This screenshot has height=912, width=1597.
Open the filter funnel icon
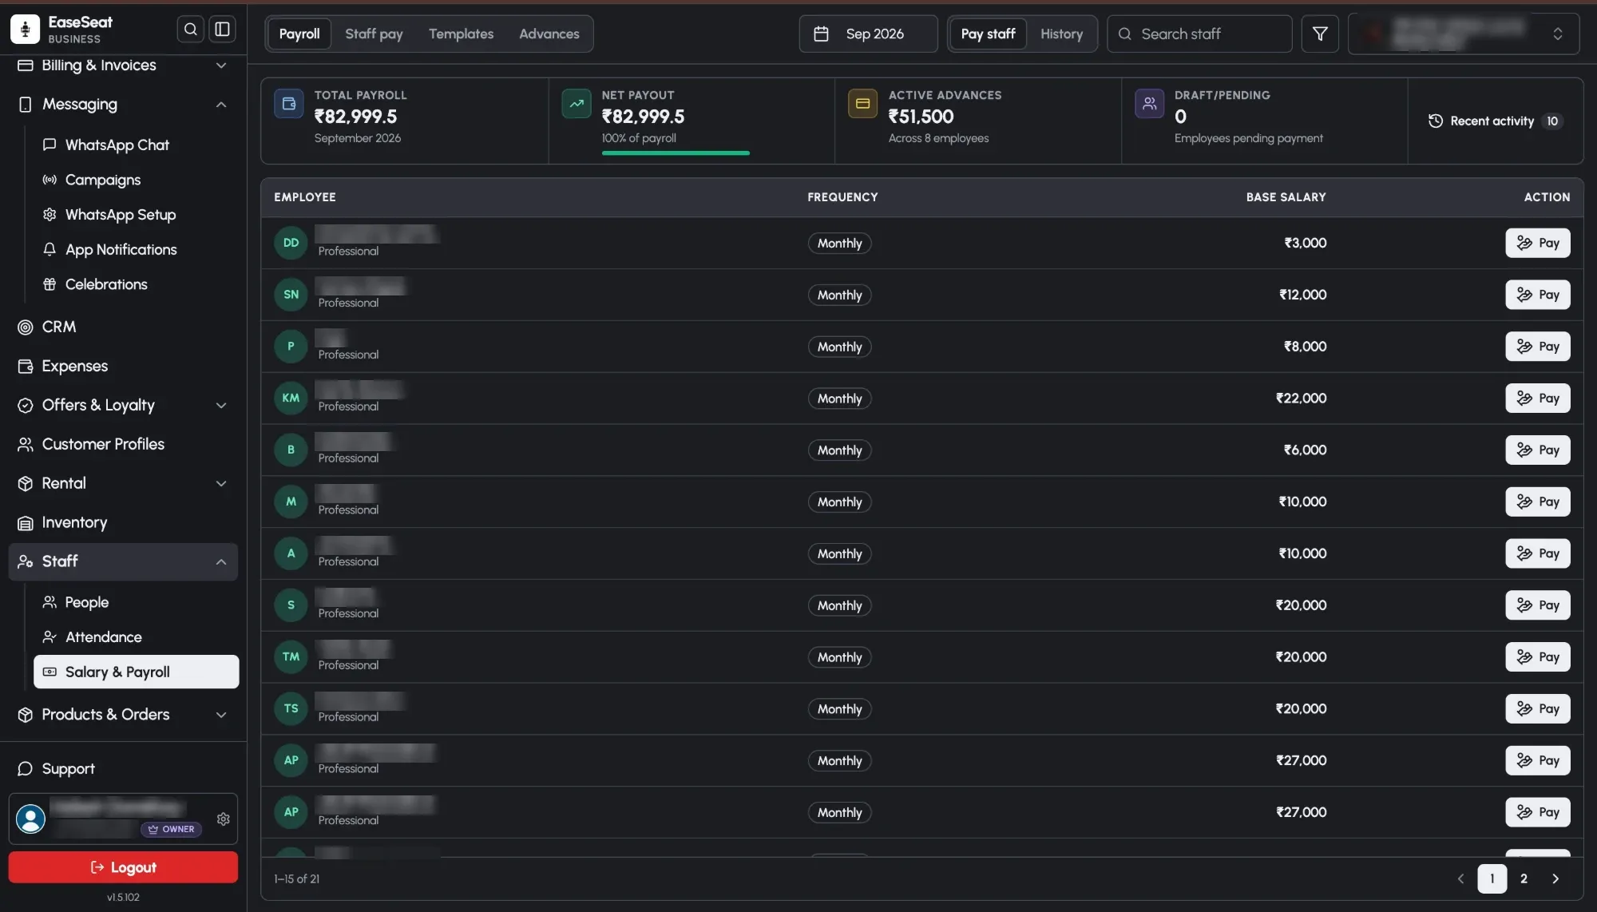[x=1320, y=34]
